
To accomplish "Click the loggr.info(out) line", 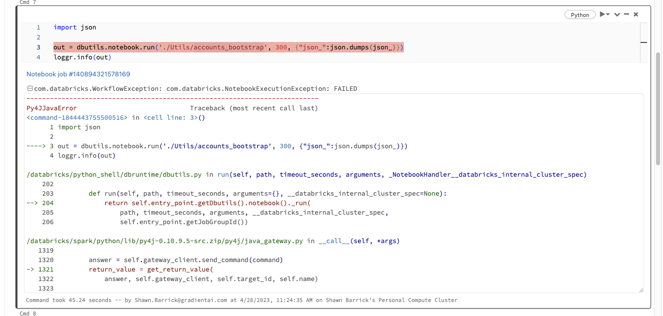I will point(82,57).
